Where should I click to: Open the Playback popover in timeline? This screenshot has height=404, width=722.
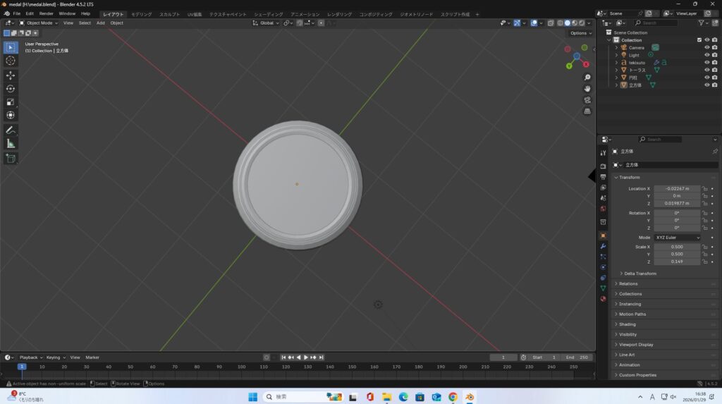(x=30, y=357)
